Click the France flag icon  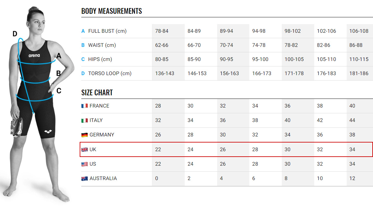pyautogui.click(x=84, y=106)
